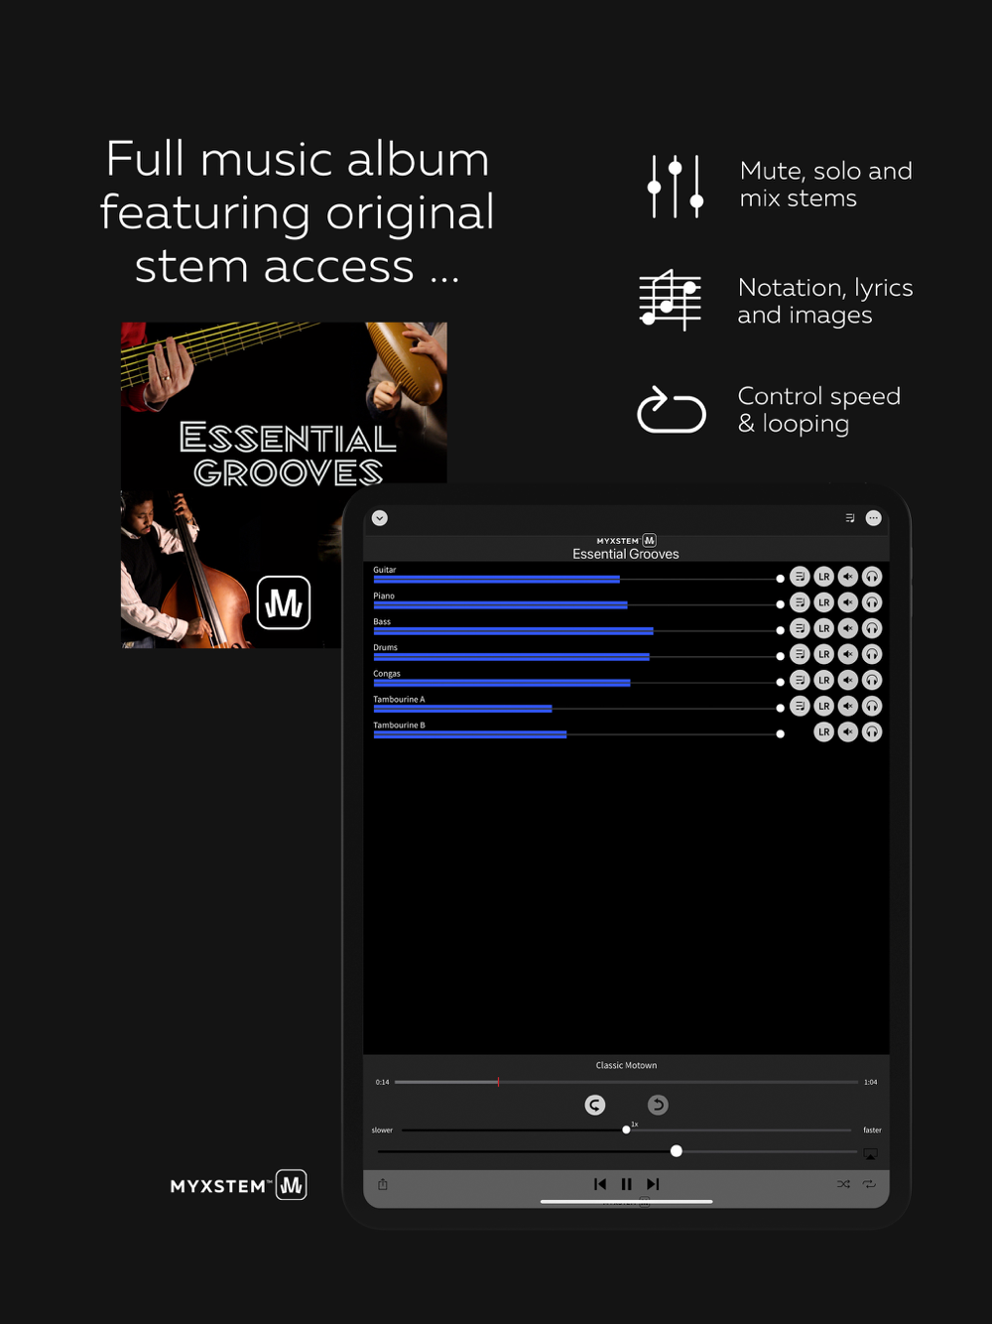
Task: Open the more options ellipsis menu
Action: pos(873,518)
